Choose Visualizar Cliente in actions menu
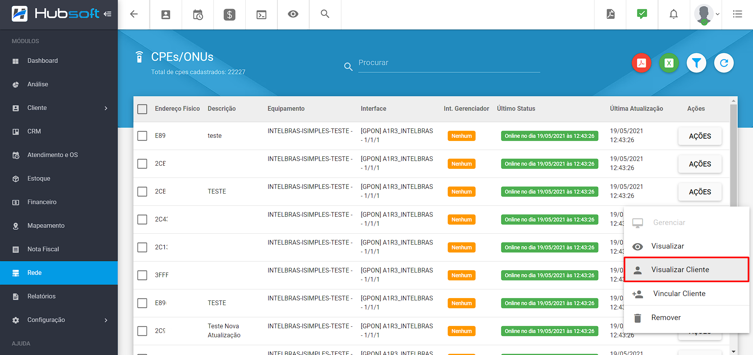753x355 pixels. click(x=687, y=270)
